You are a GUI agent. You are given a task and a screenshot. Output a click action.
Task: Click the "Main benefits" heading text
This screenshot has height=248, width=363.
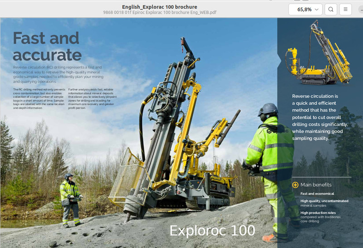(316, 185)
